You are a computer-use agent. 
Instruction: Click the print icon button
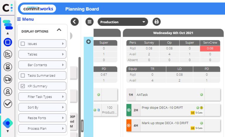[x=156, y=22]
